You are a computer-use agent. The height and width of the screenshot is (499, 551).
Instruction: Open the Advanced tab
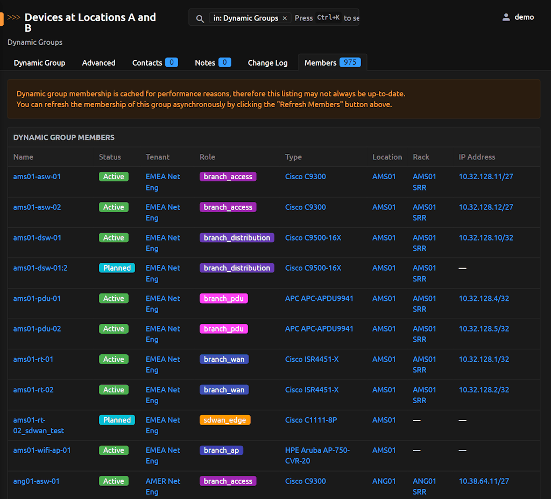98,63
